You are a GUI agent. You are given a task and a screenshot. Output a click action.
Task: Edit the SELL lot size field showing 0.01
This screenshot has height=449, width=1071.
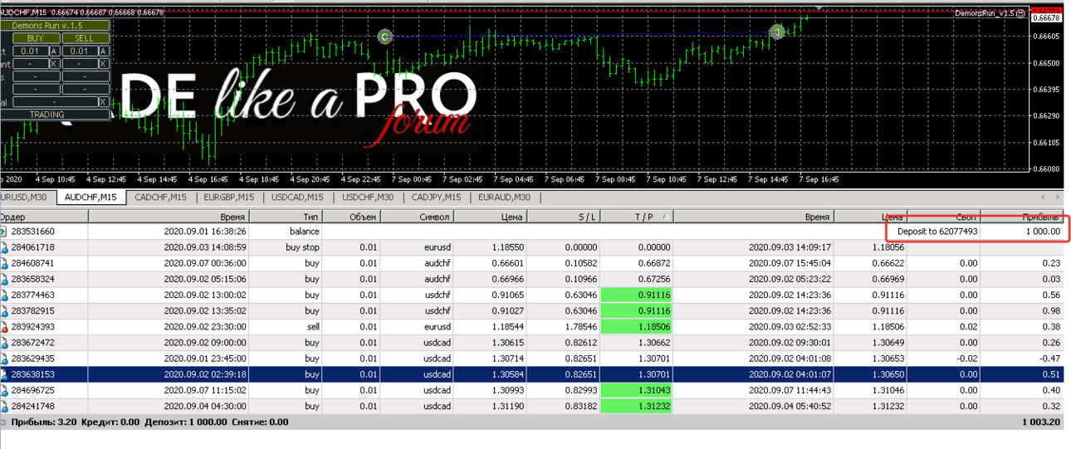click(79, 51)
